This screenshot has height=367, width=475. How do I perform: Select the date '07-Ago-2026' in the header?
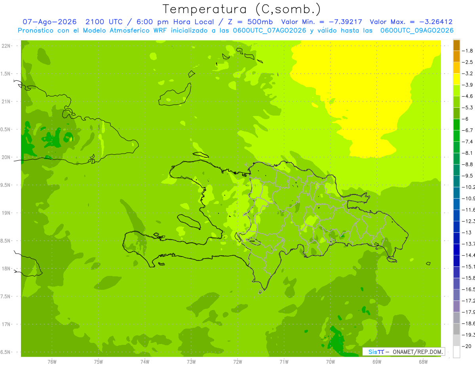point(49,22)
